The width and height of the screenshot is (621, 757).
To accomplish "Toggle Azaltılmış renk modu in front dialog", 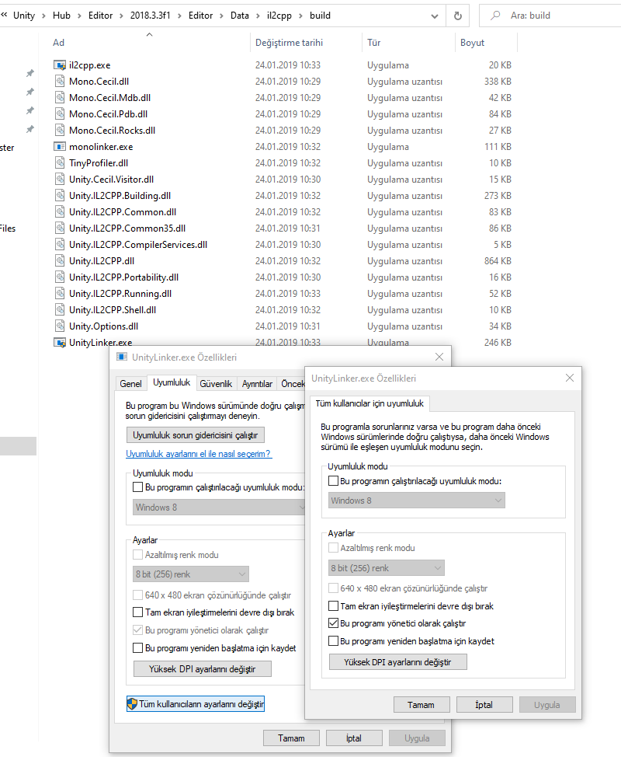I will [x=333, y=548].
